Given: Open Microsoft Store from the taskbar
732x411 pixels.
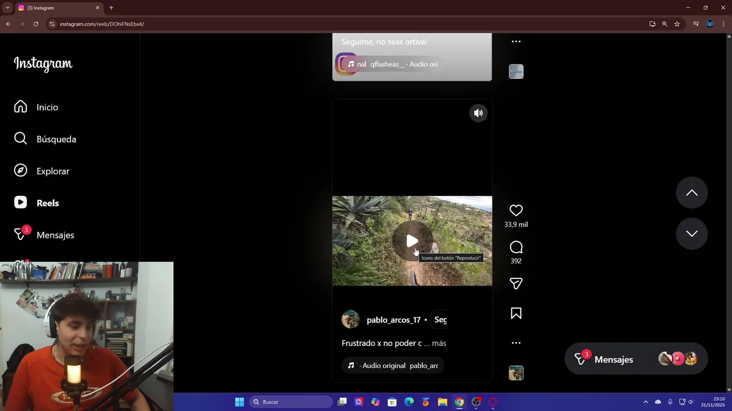Looking at the screenshot, I should pyautogui.click(x=392, y=402).
